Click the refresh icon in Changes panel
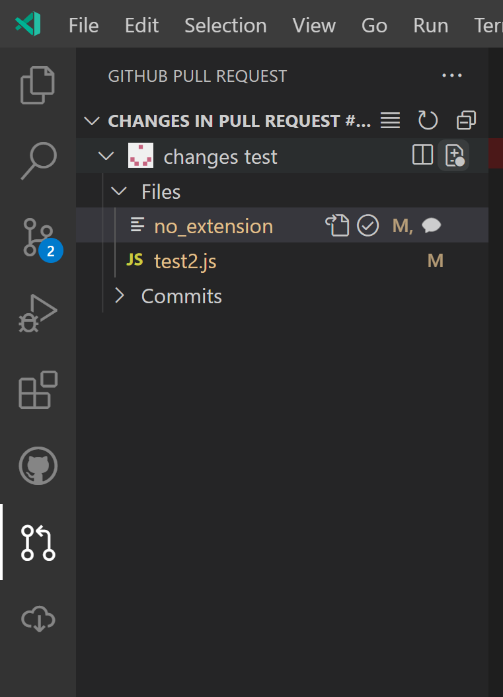Viewport: 503px width, 697px height. click(428, 120)
